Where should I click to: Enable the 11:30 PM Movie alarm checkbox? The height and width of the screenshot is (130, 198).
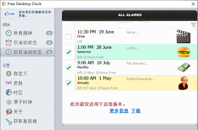[68, 37]
